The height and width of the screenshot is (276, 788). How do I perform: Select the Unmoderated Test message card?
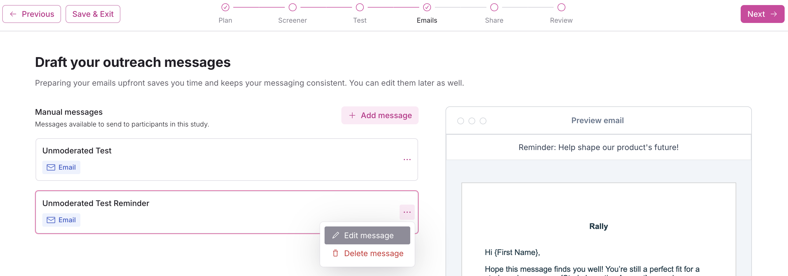pyautogui.click(x=214, y=160)
